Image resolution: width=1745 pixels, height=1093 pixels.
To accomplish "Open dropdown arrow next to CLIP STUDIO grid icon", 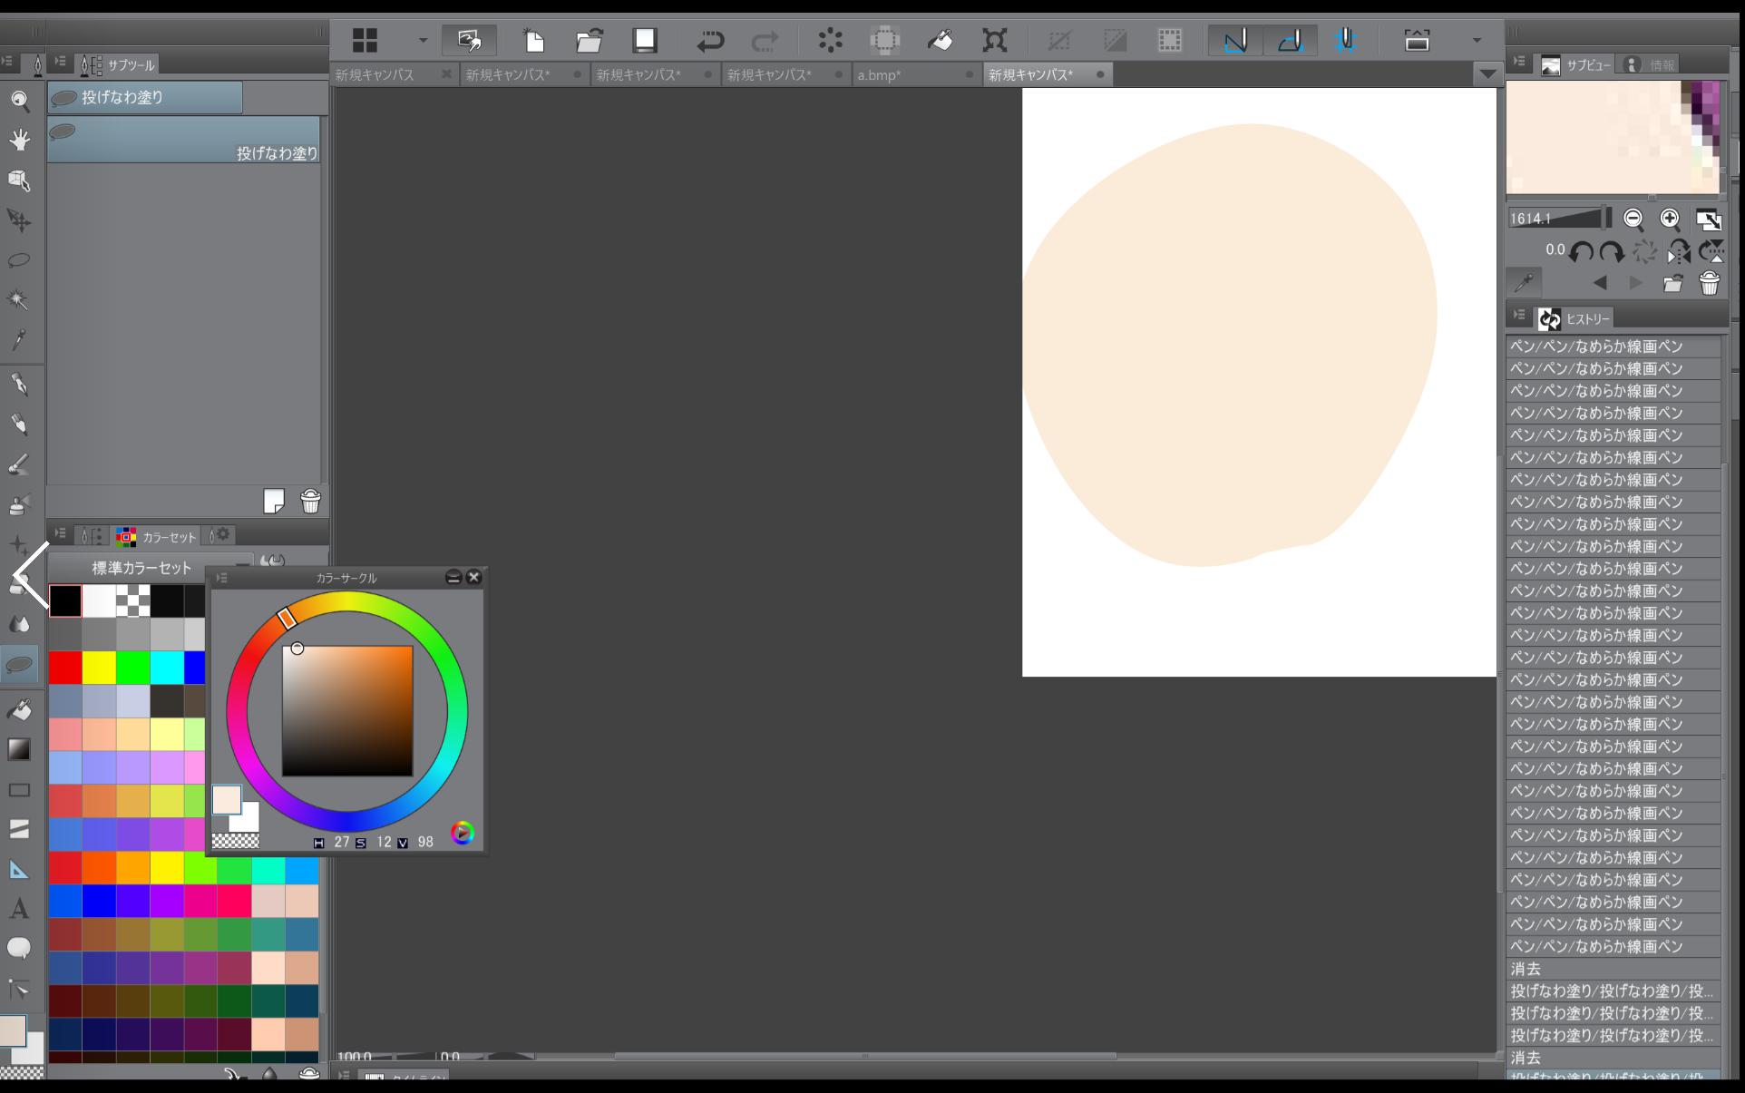I will click(423, 40).
